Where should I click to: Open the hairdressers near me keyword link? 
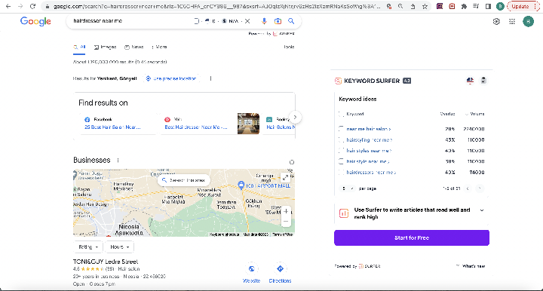click(371, 172)
